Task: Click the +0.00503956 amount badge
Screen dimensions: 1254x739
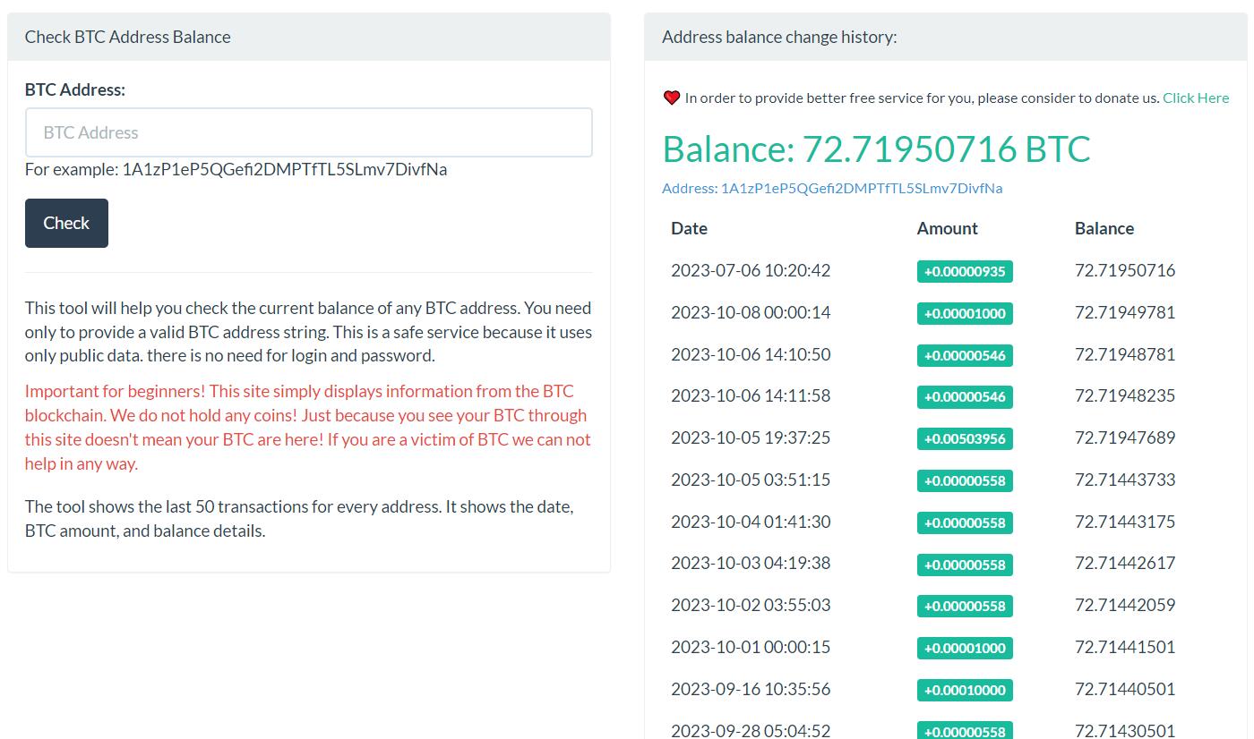Action: click(x=965, y=438)
